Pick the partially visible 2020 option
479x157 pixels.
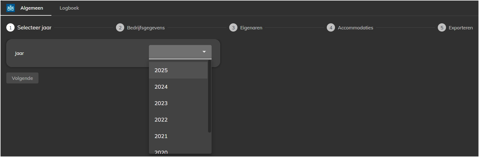[x=178, y=149]
